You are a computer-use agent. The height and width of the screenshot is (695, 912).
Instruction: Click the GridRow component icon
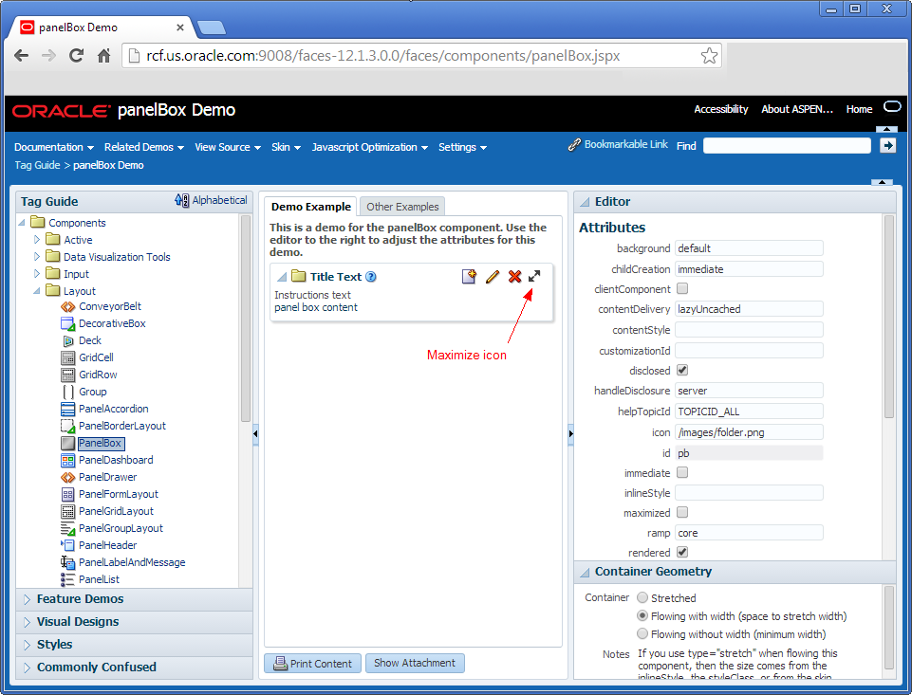coord(68,375)
